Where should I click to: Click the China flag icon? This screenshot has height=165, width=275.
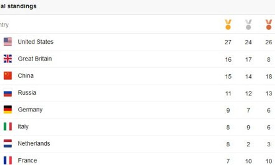point(8,76)
